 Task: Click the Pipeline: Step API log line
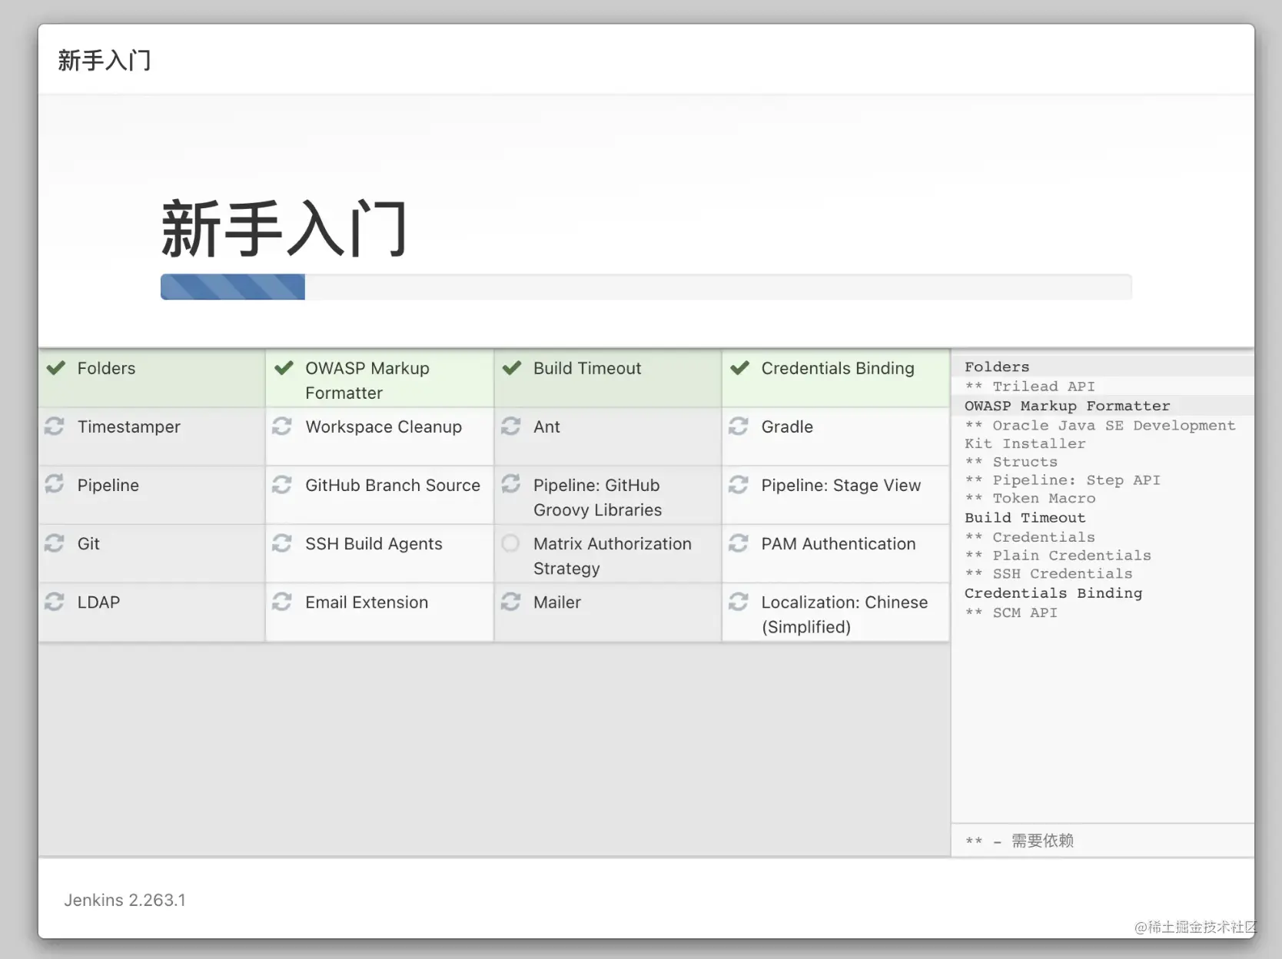[x=1063, y=479]
